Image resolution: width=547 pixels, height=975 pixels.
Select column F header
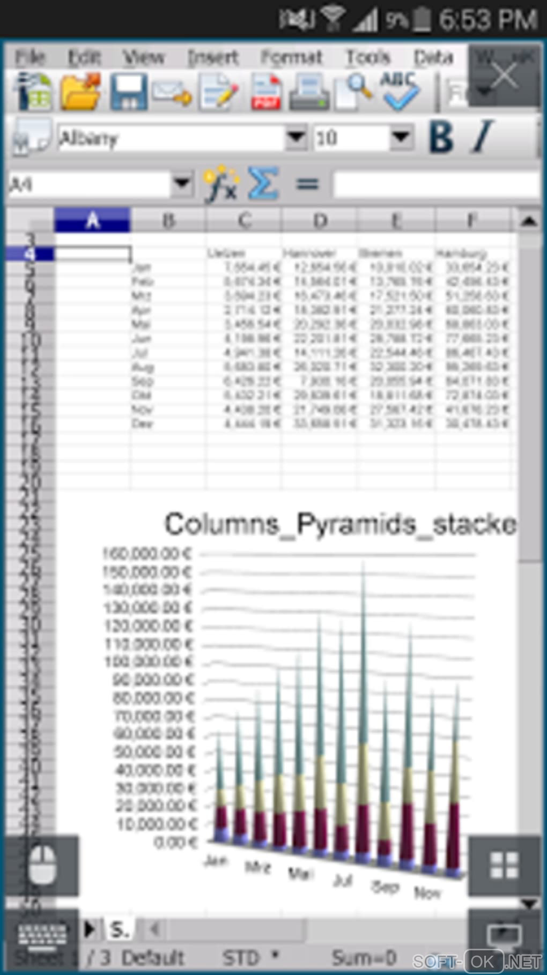coord(472,220)
